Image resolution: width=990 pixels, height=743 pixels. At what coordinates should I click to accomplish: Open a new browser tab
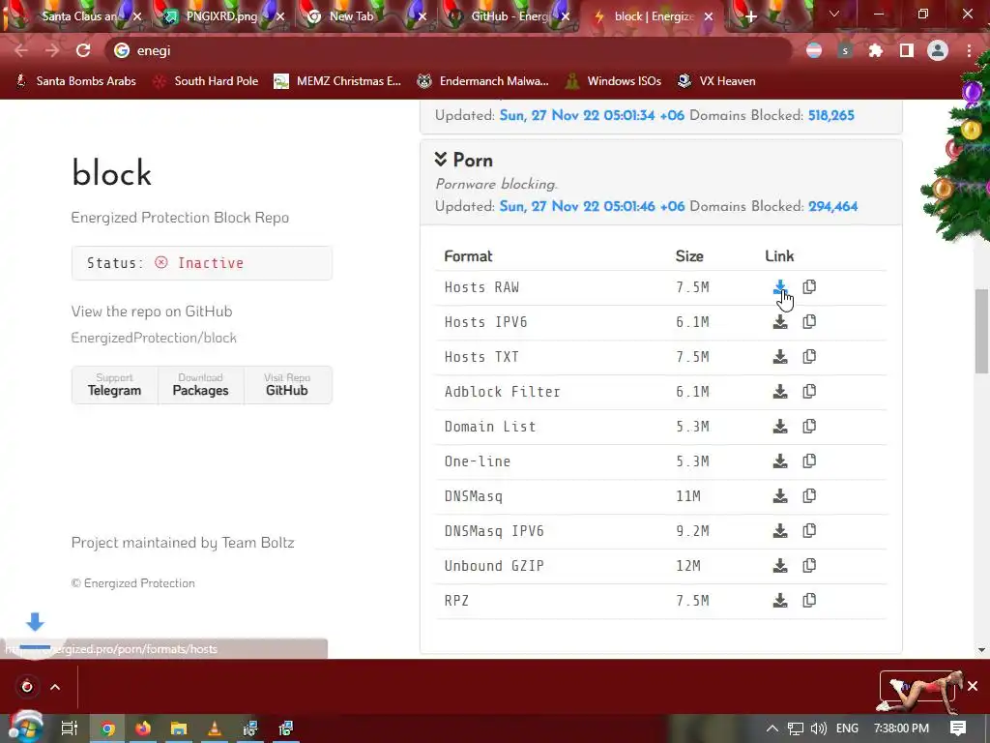pos(750,17)
